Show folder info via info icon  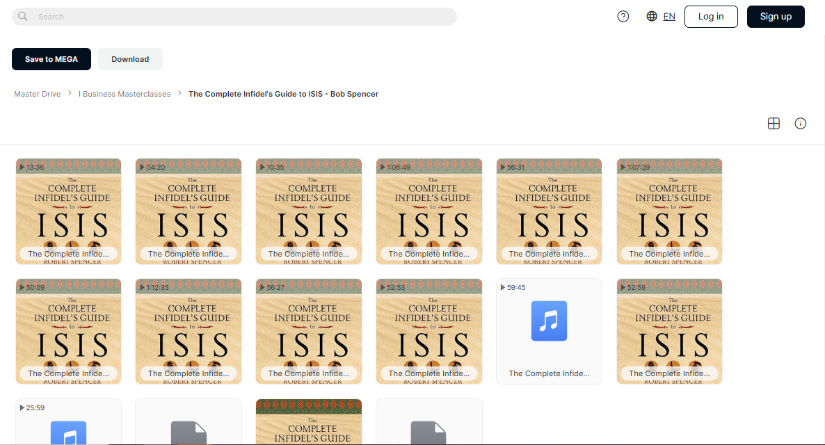[x=800, y=124]
